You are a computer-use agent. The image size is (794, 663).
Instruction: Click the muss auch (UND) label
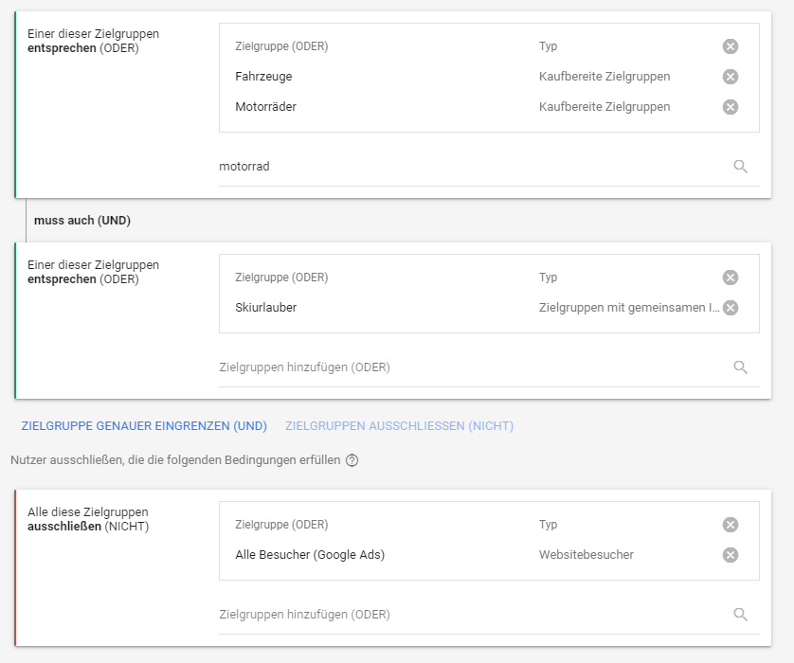[x=82, y=221]
